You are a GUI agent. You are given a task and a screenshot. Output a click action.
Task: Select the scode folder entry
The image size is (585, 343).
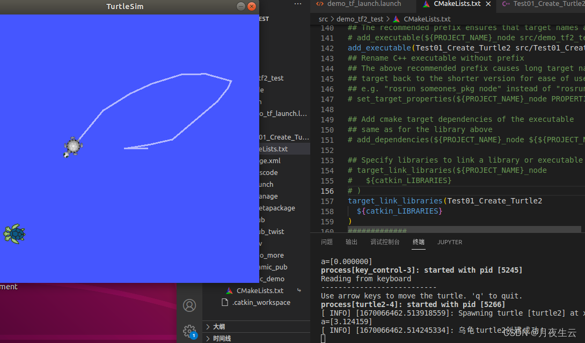point(268,172)
